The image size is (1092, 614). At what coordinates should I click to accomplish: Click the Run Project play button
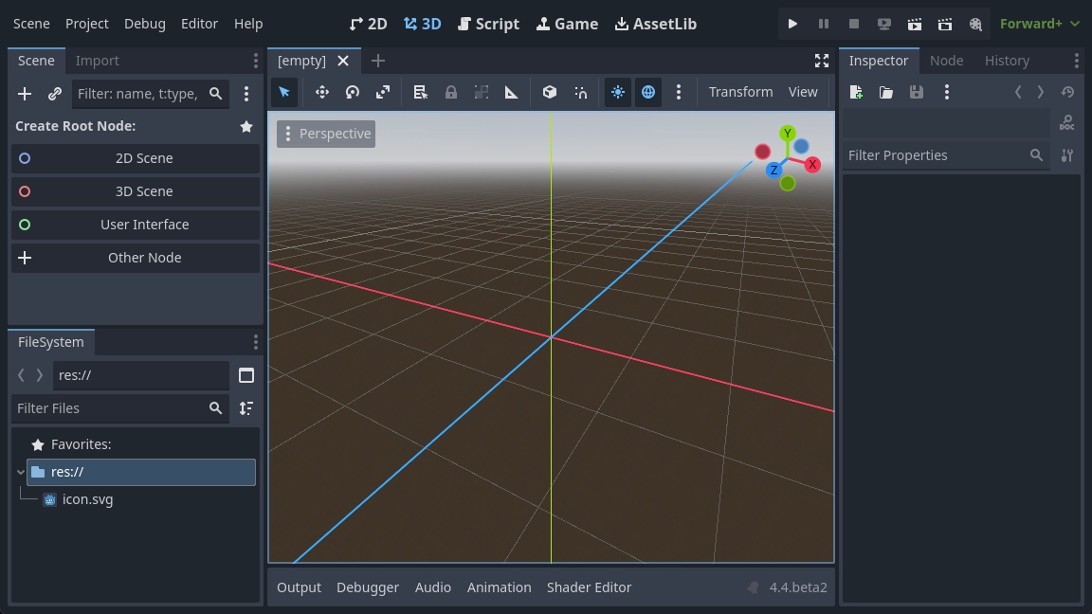[792, 24]
